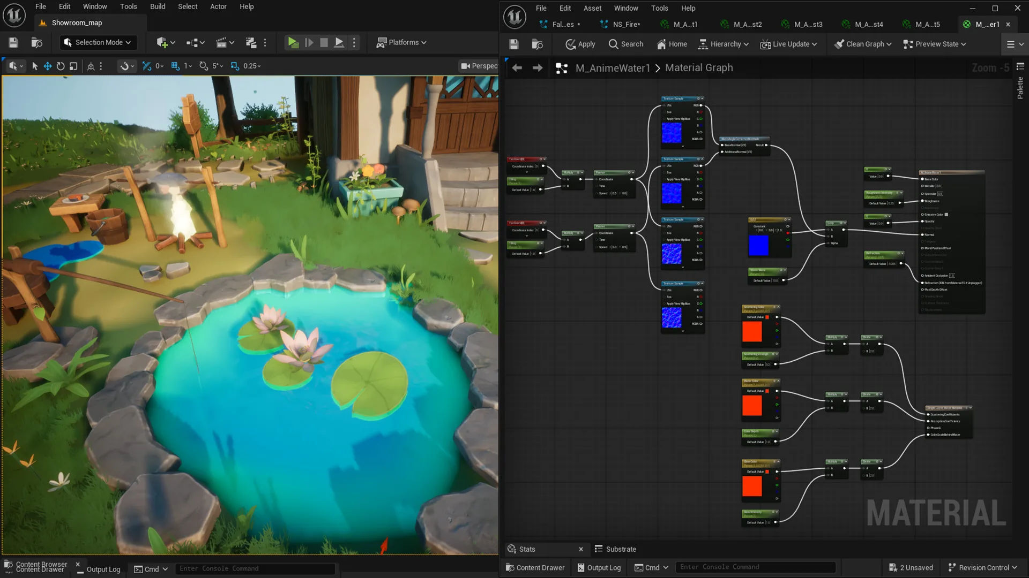Open the Platforms dropdown
Screen dimensions: 1029x578
[401, 42]
